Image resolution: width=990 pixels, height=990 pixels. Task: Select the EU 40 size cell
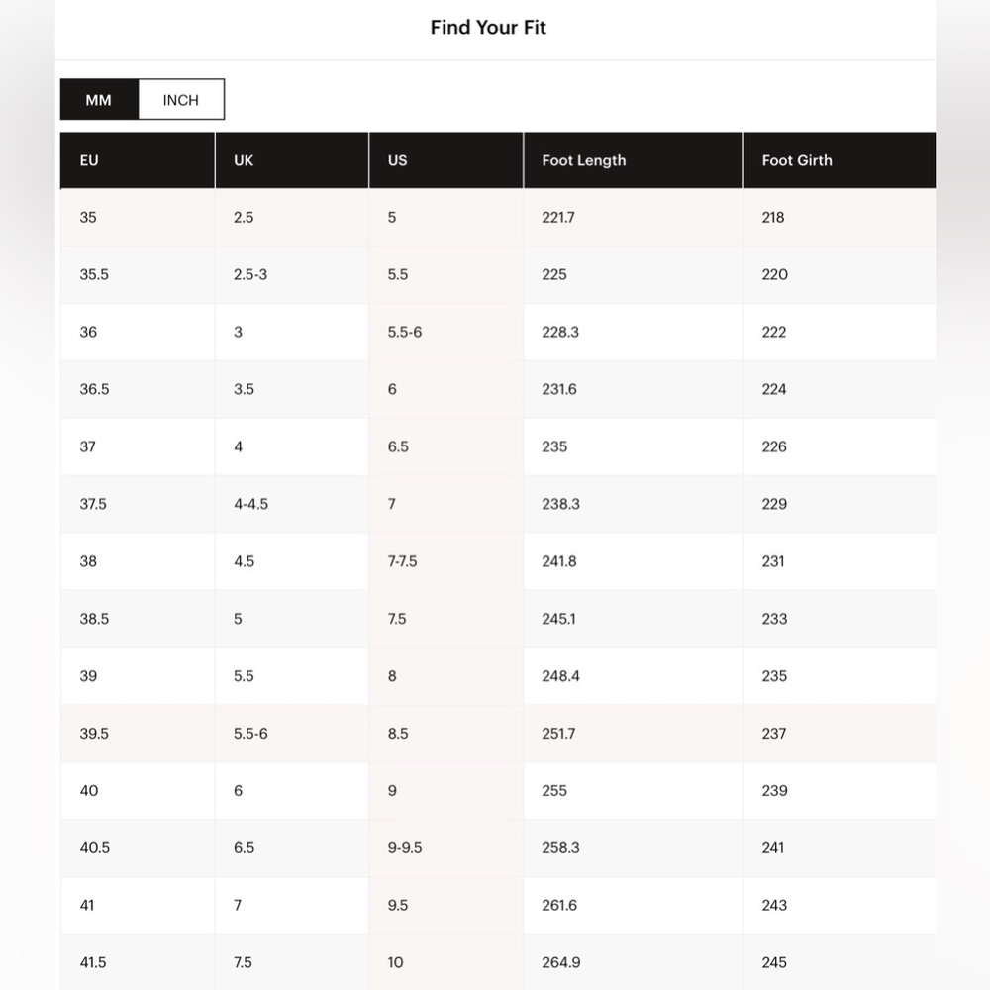click(x=138, y=790)
